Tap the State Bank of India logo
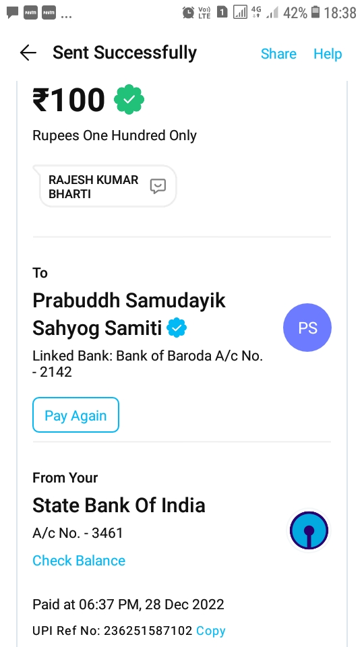 click(309, 530)
